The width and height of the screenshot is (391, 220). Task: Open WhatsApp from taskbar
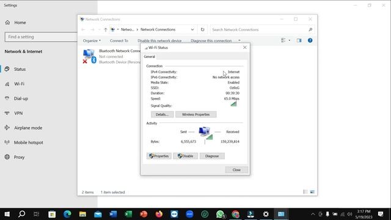(x=220, y=214)
